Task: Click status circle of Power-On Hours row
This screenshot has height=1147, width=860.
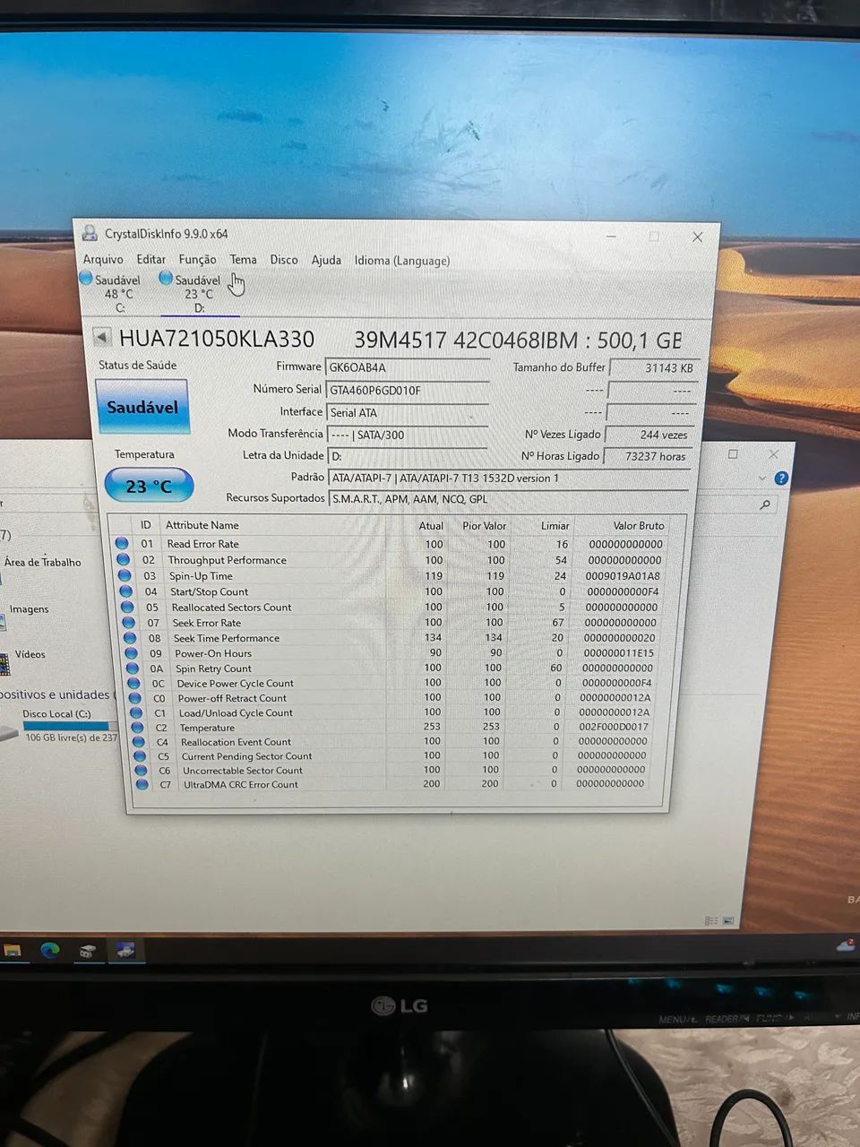Action: point(132,653)
